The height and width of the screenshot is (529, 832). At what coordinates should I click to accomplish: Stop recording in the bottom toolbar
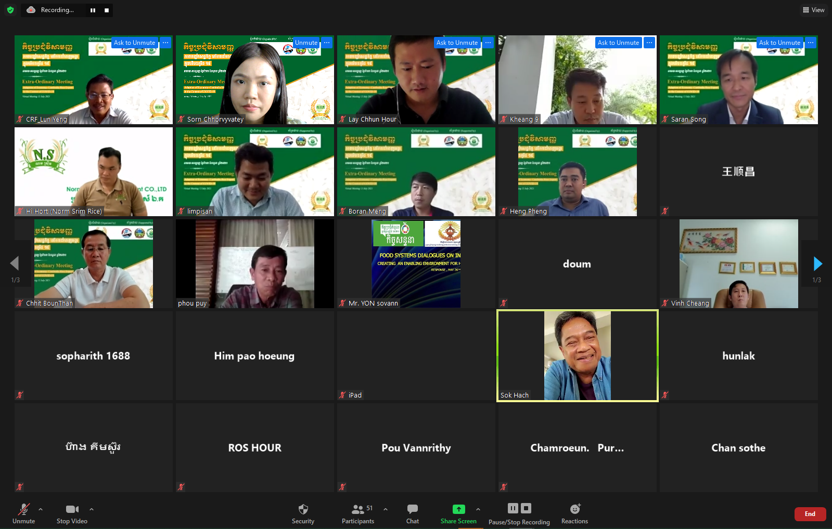(526, 508)
